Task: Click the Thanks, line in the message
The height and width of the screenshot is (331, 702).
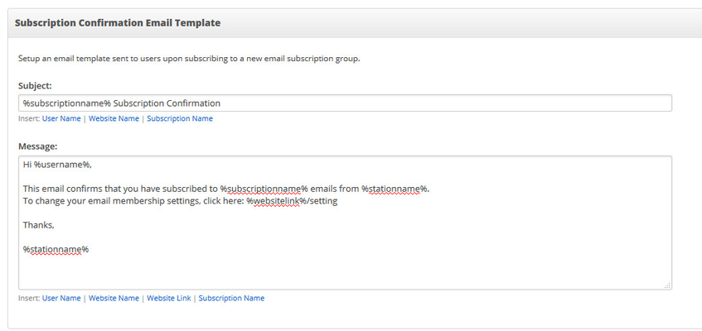Action: [38, 225]
